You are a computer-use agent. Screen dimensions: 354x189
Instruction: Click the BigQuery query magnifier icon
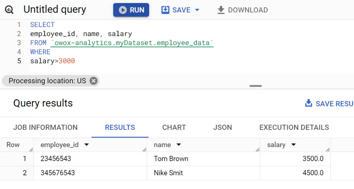tap(9, 10)
